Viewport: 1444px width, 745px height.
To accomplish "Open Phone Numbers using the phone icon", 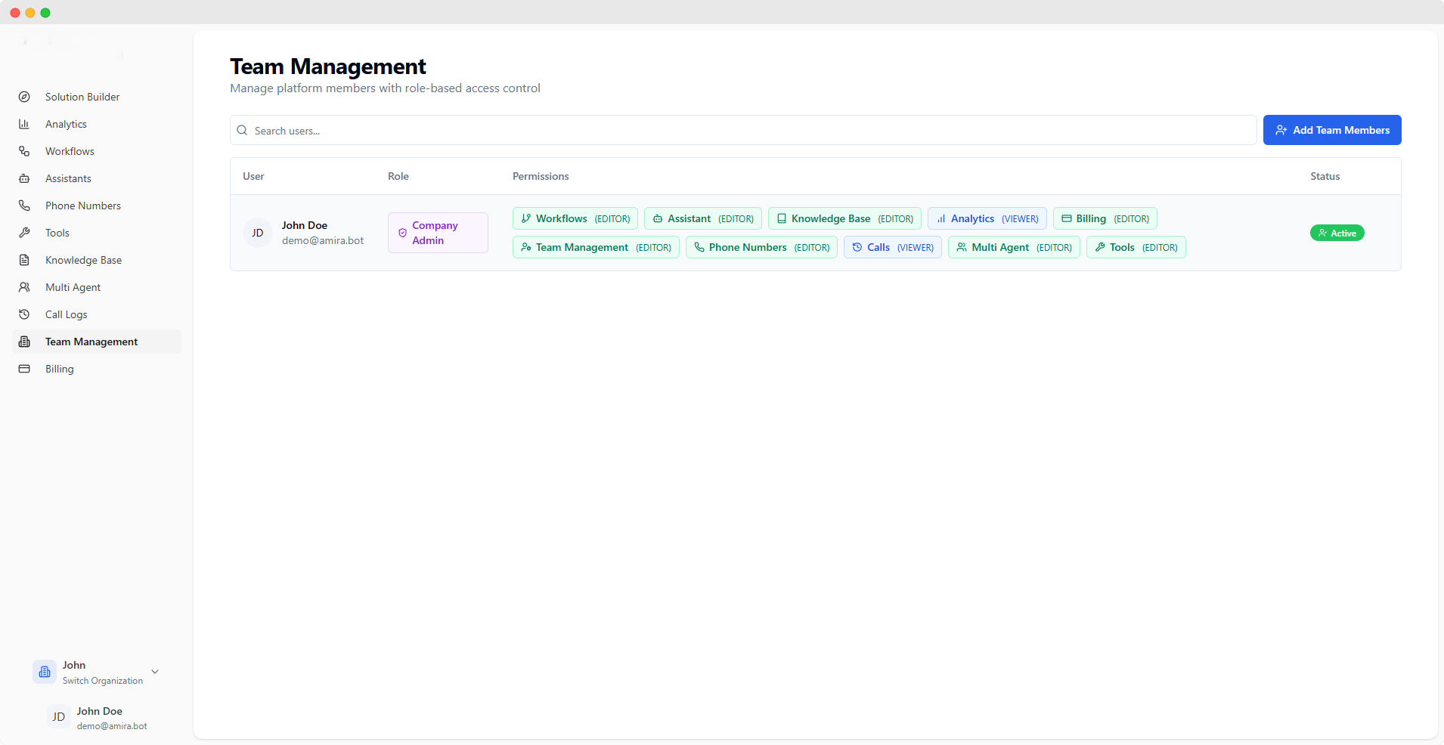I will (25, 206).
